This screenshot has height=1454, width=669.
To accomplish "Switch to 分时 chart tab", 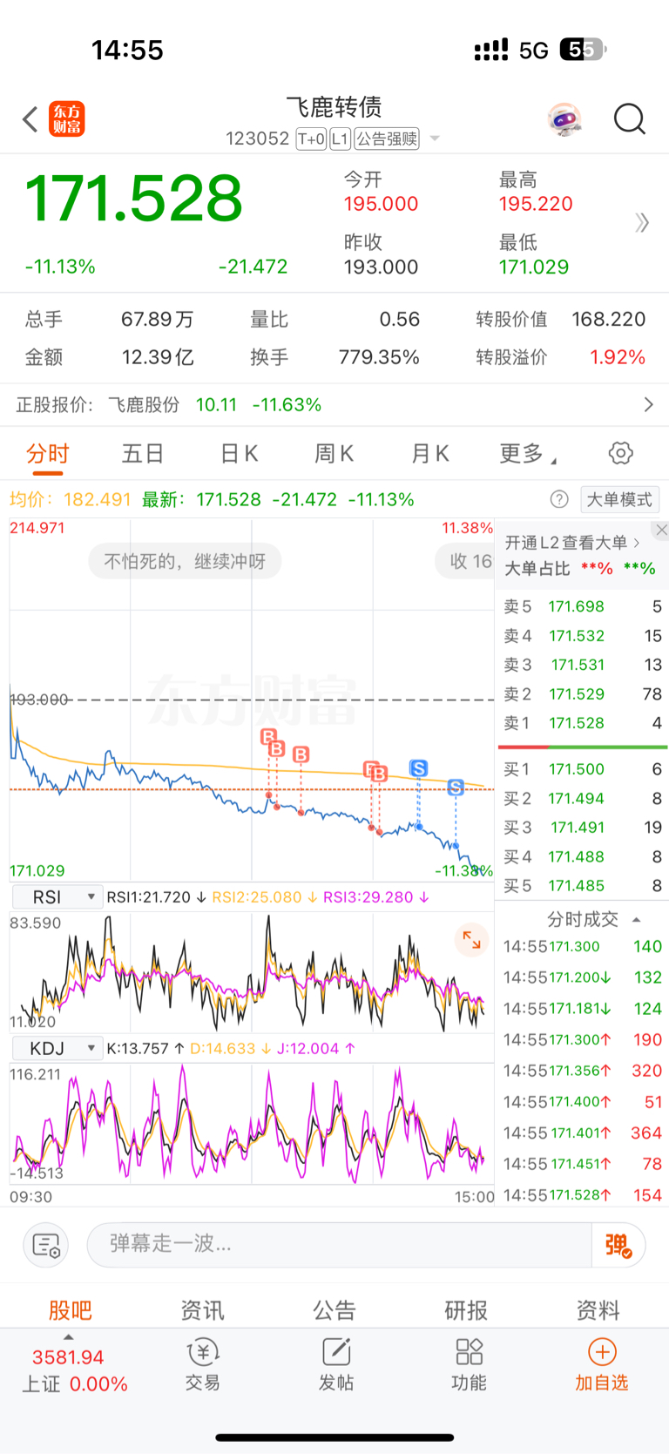I will coord(47,454).
